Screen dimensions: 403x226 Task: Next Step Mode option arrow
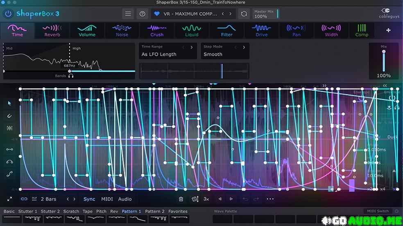click(x=244, y=47)
